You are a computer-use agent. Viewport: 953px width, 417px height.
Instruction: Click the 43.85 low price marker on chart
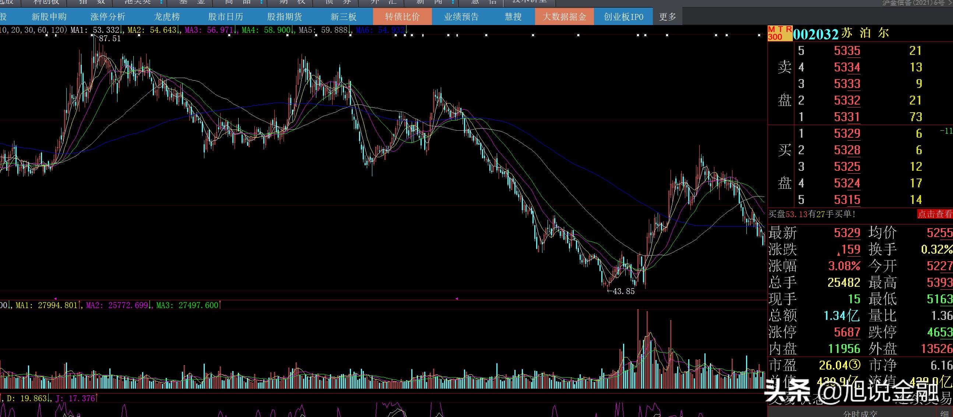click(x=623, y=291)
